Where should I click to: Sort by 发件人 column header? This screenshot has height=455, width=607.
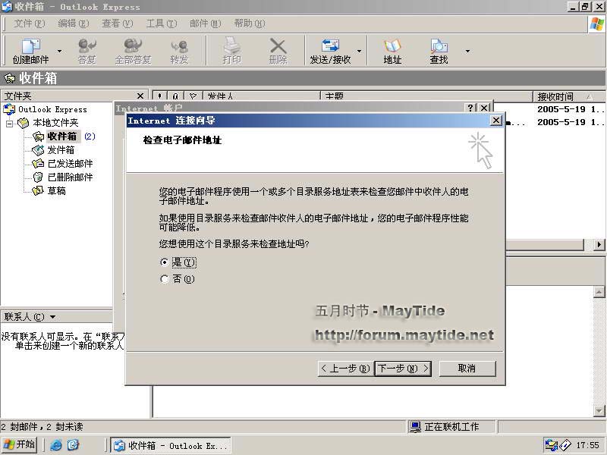(x=262, y=96)
